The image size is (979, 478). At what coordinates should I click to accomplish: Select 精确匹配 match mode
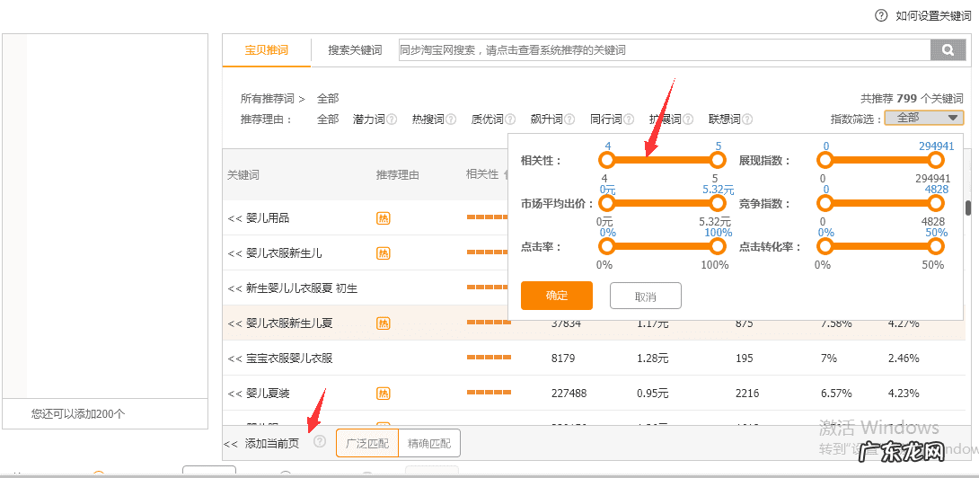tap(429, 443)
